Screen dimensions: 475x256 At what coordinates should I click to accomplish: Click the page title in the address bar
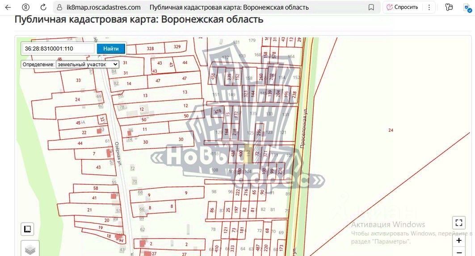pos(229,7)
